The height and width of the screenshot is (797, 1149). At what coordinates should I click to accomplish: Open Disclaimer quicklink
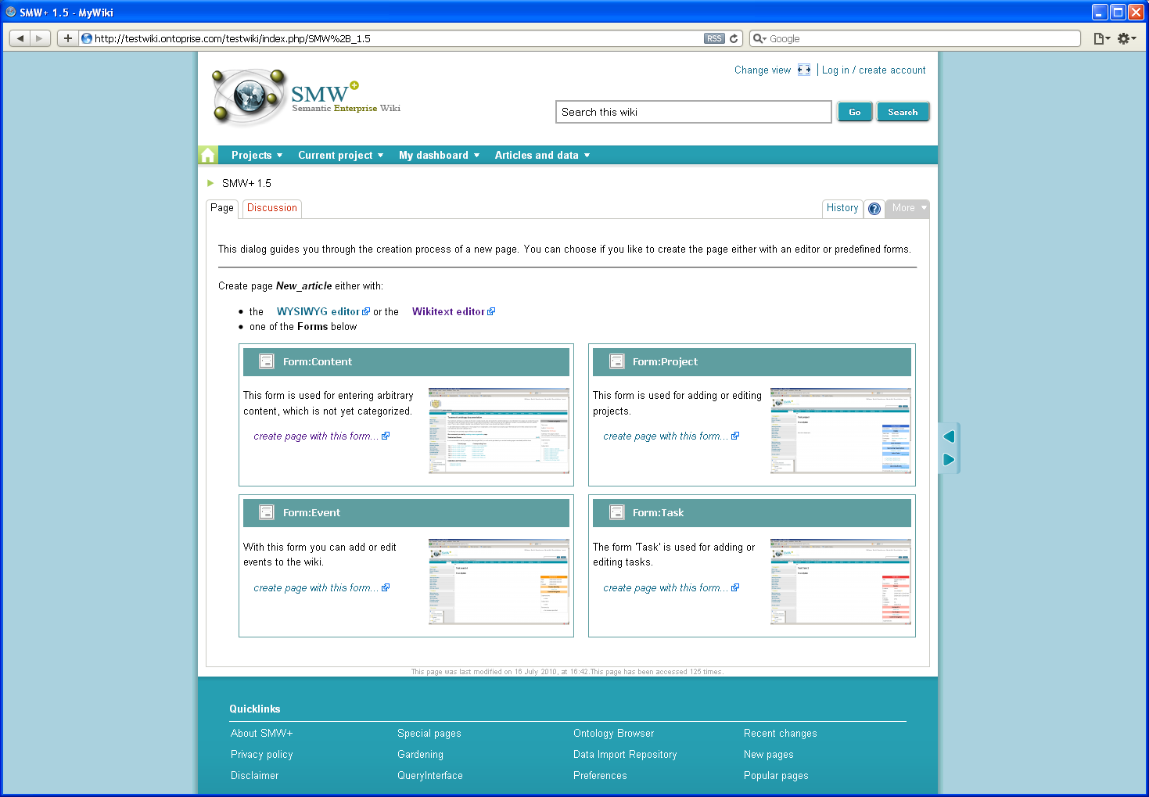click(x=254, y=776)
